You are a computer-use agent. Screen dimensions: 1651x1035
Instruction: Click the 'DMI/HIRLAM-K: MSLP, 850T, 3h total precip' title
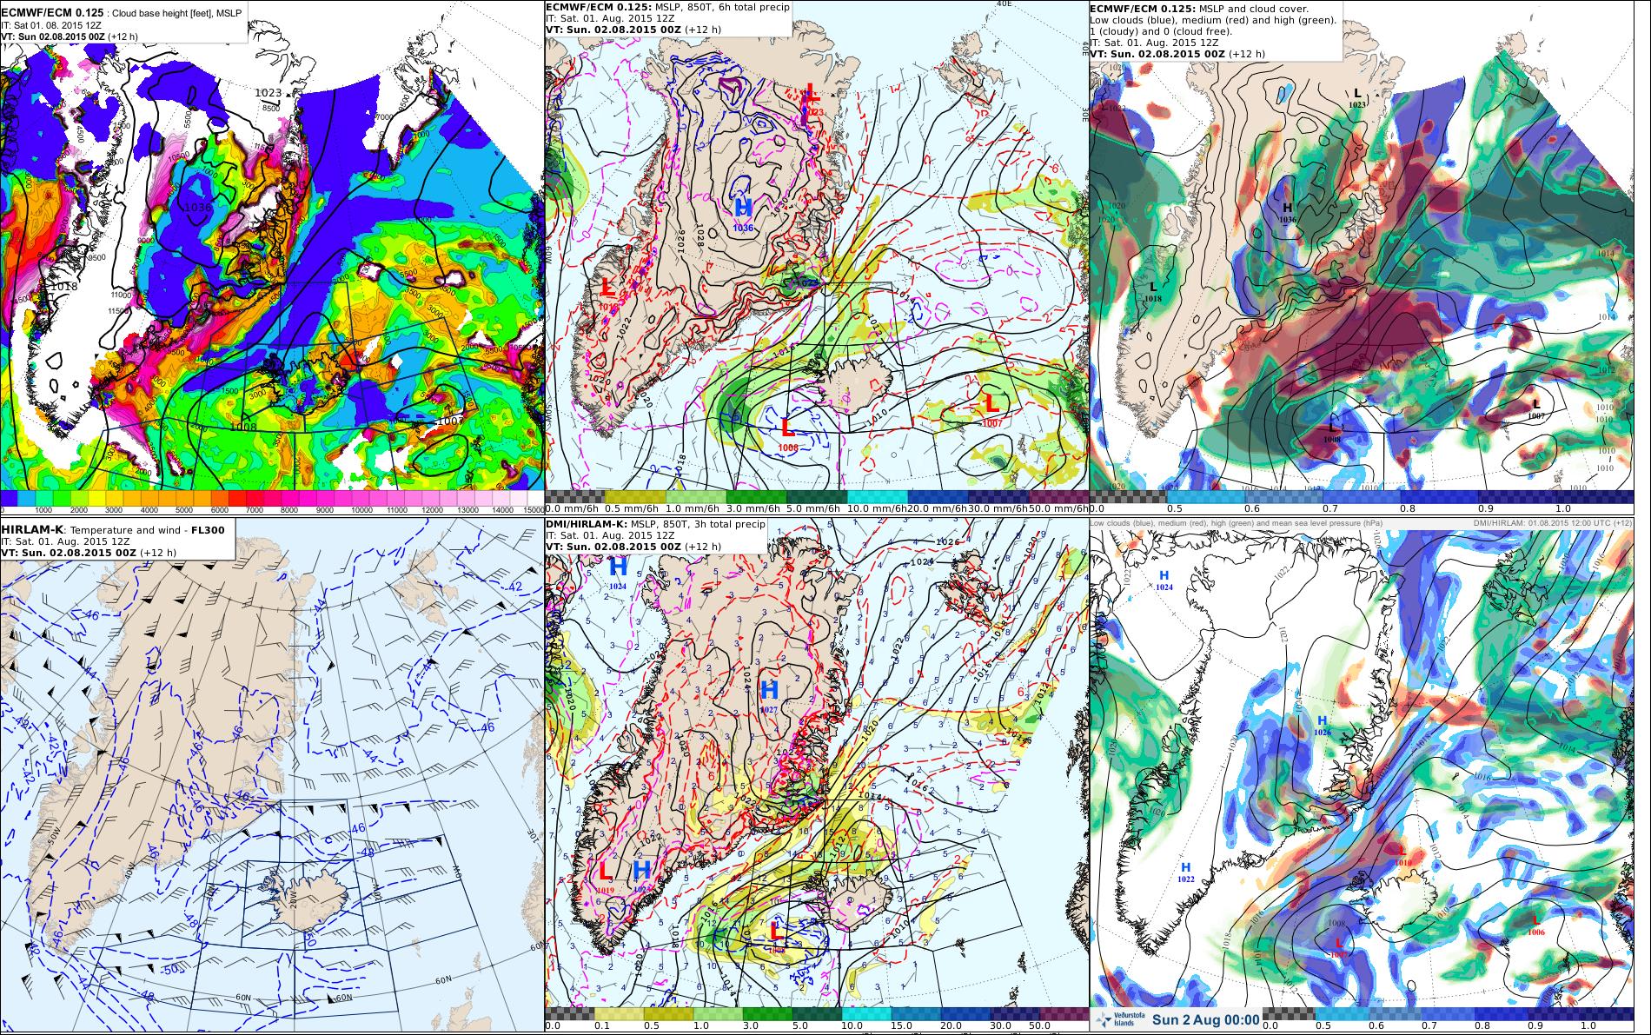tap(655, 525)
